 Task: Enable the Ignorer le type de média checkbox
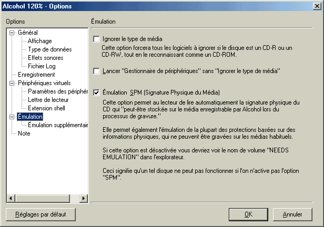click(x=96, y=39)
